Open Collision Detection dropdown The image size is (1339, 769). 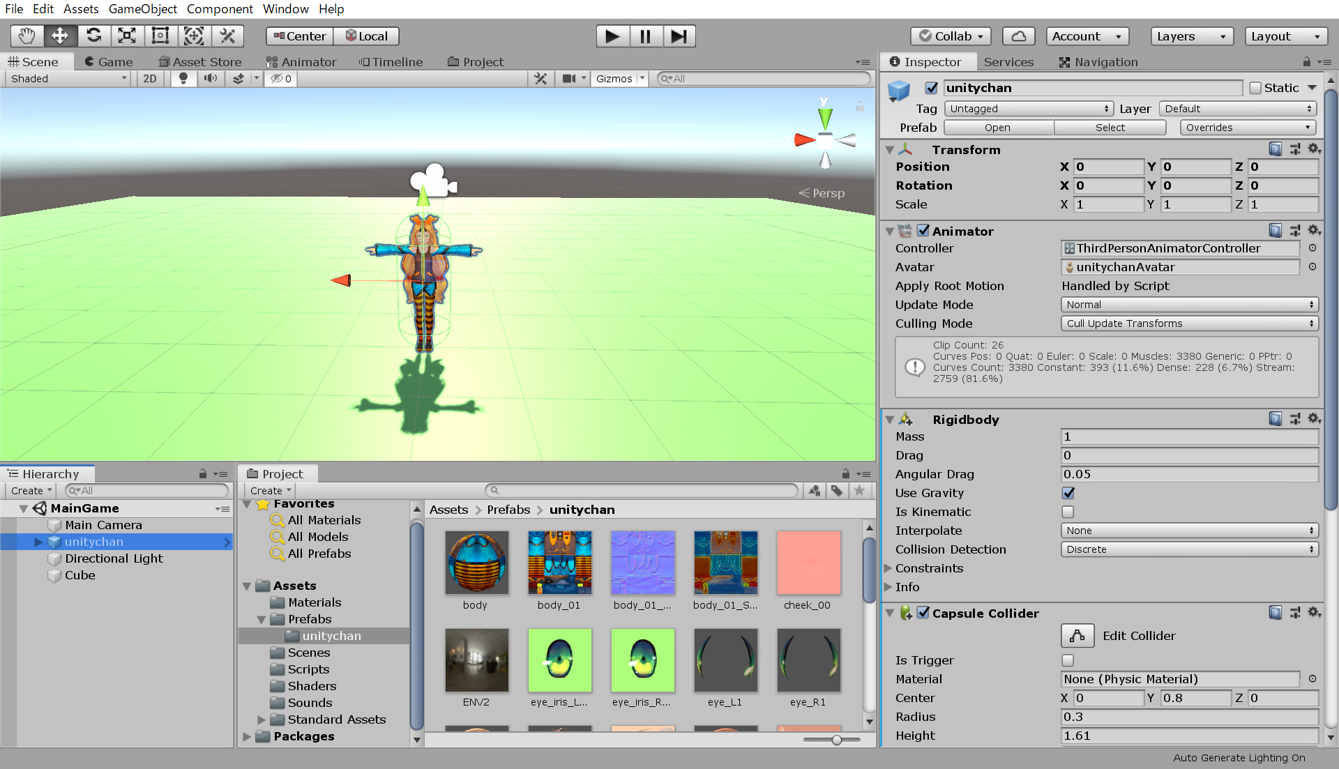[x=1189, y=549]
